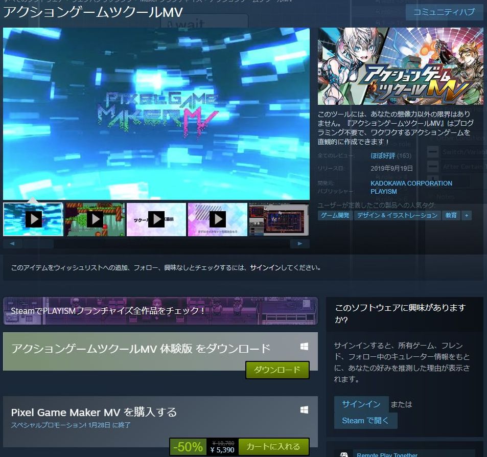Click the left arrow of thumbnail strip
The height and width of the screenshot is (457, 487).
(x=12, y=243)
